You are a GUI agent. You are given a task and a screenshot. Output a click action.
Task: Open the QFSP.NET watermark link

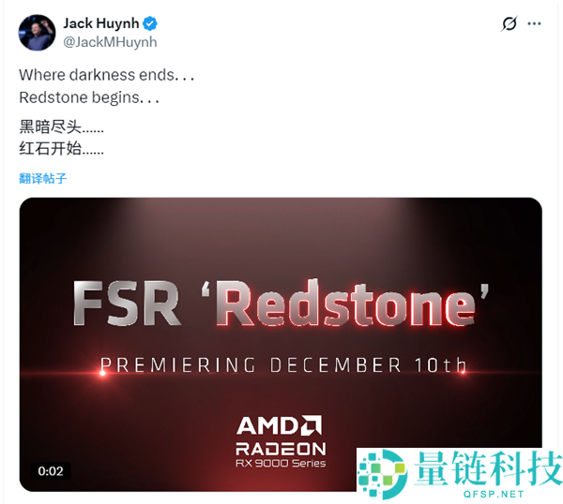[493, 494]
